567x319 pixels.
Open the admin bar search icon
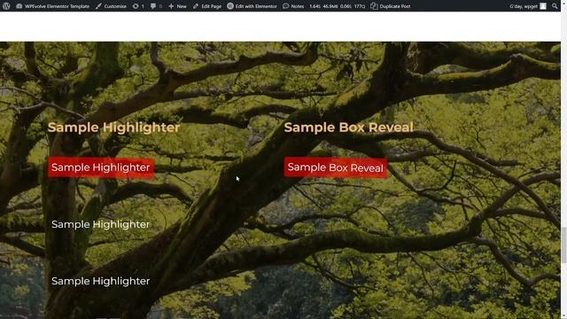(x=555, y=6)
